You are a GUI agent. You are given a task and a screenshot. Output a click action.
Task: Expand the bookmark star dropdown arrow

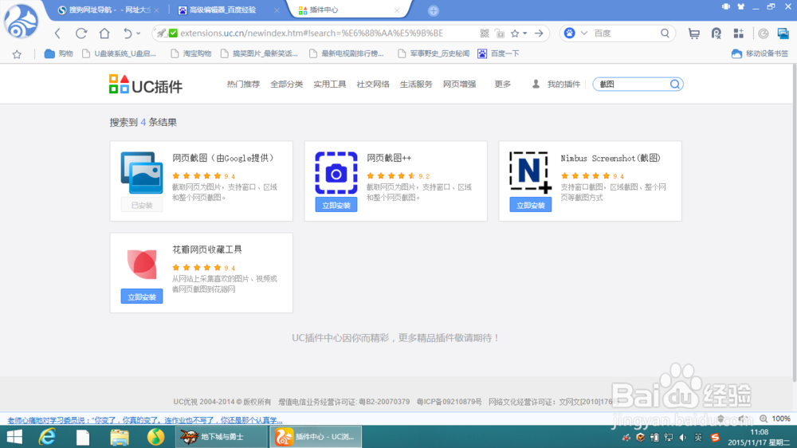525,33
